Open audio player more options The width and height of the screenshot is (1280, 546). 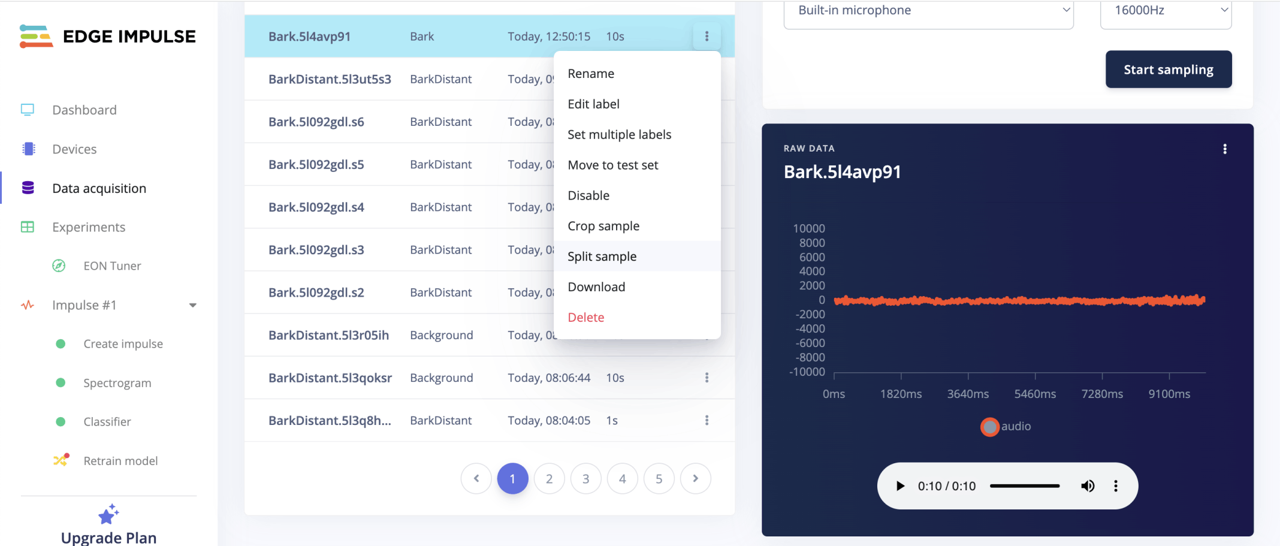pyautogui.click(x=1116, y=486)
